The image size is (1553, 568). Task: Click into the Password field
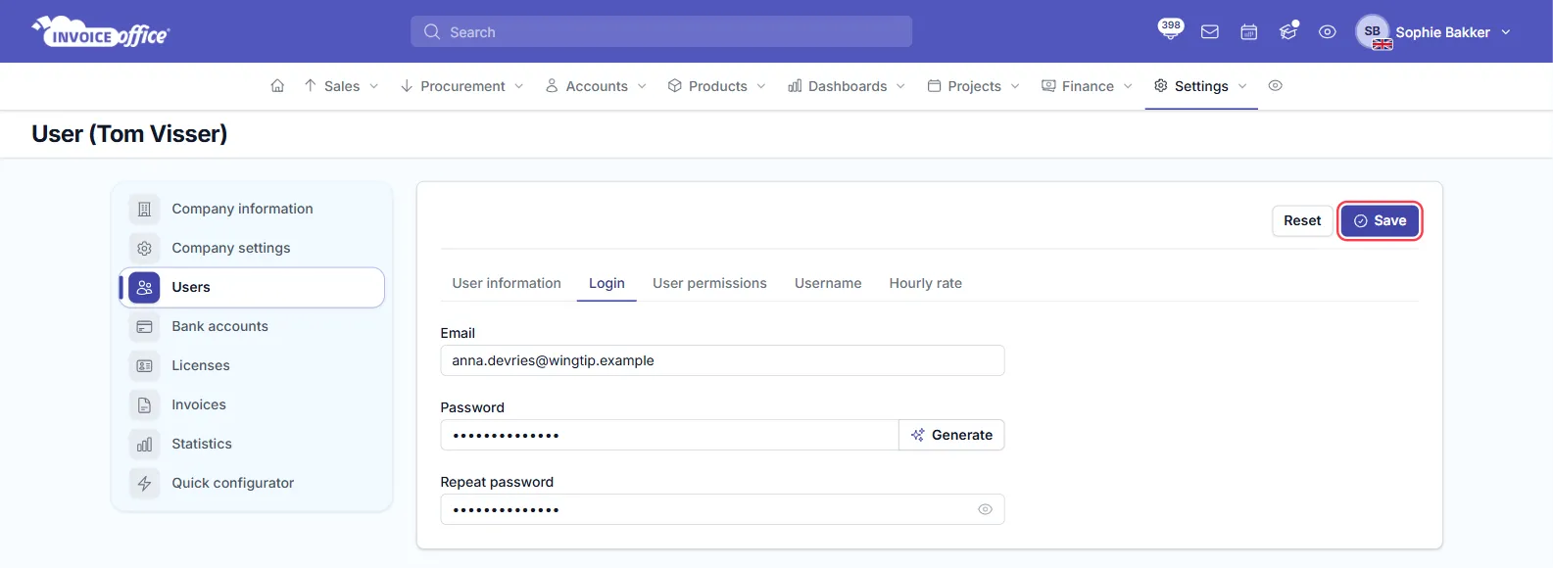click(669, 435)
